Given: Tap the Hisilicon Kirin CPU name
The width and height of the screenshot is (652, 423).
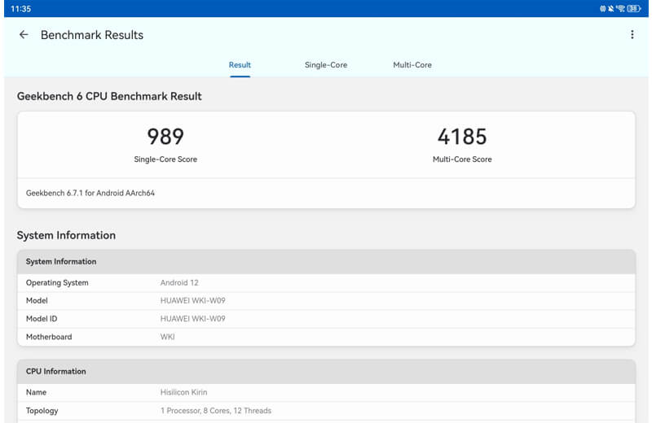Looking at the screenshot, I should pos(183,392).
